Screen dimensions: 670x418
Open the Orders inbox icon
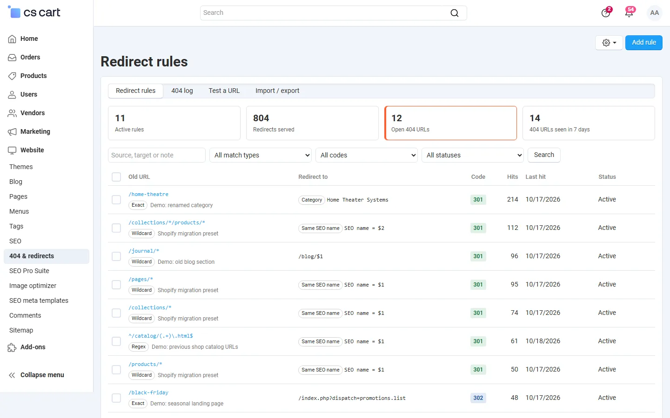point(12,58)
